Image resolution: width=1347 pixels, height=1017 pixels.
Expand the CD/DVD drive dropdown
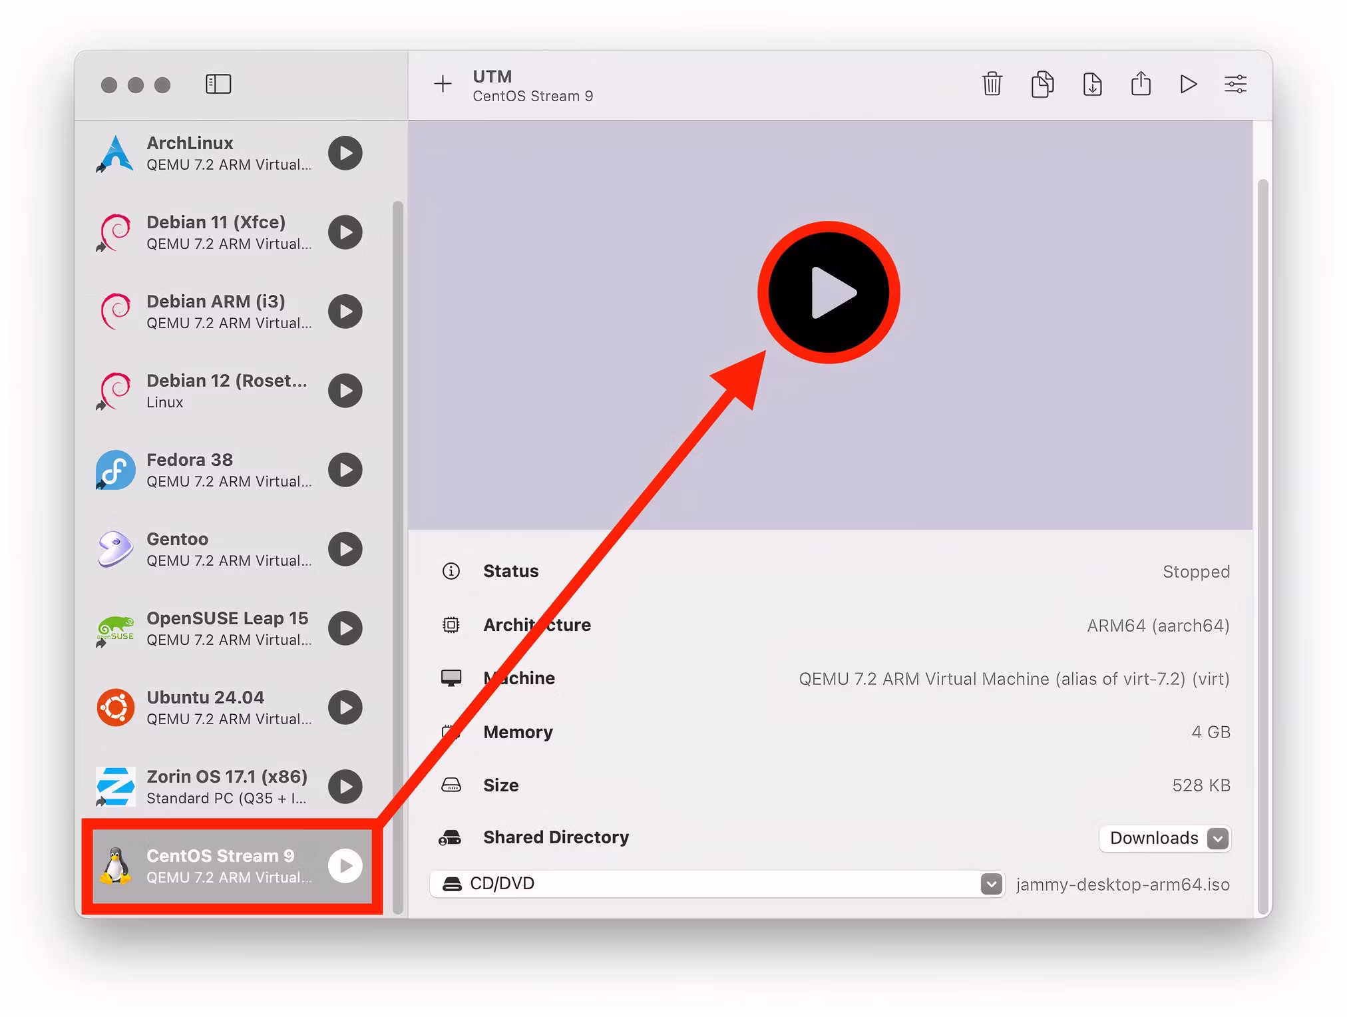tap(991, 884)
